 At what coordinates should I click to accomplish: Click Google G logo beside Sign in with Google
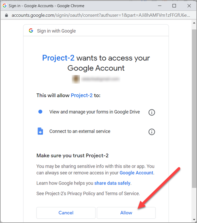[x=31, y=30]
